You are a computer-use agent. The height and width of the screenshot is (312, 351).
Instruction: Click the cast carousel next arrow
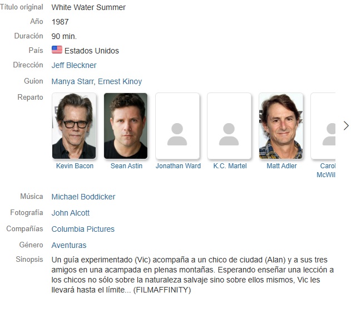click(x=346, y=126)
